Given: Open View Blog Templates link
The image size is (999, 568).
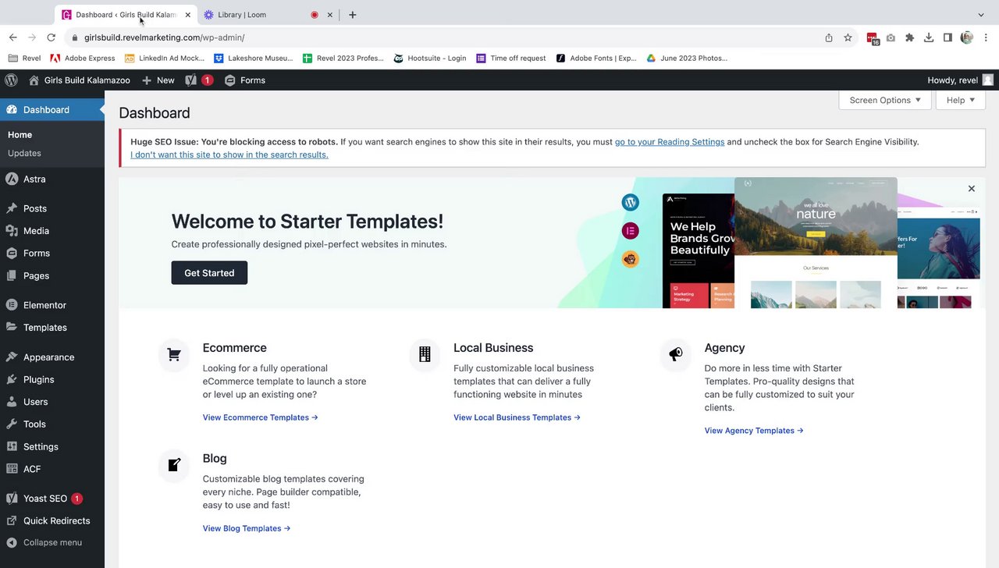Looking at the screenshot, I should point(247,528).
